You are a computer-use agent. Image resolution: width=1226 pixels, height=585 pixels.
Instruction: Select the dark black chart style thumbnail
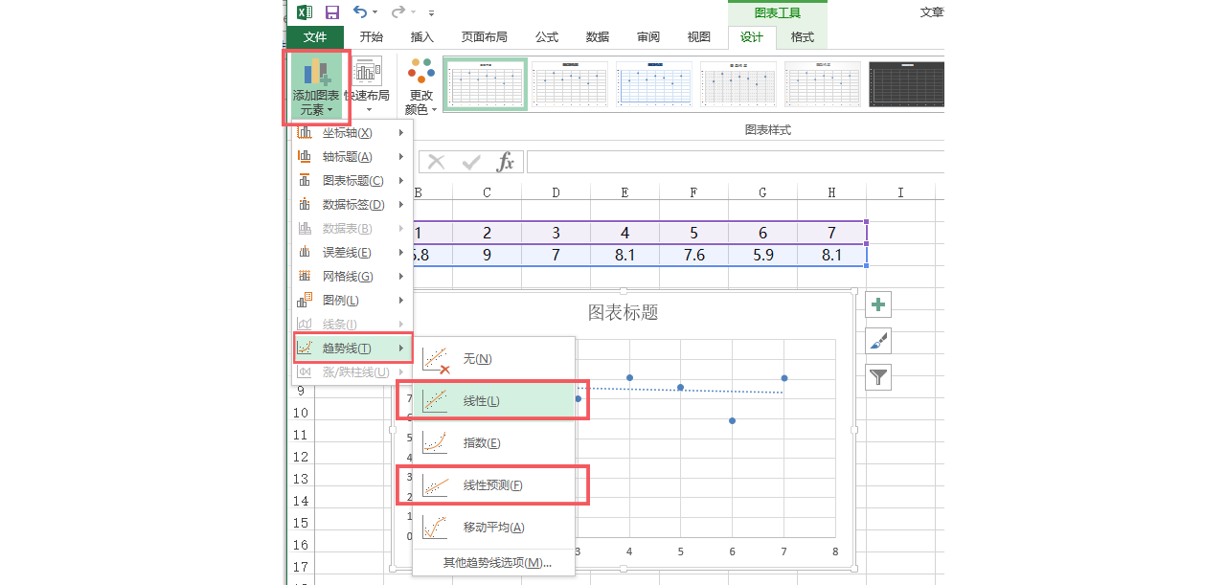point(906,84)
